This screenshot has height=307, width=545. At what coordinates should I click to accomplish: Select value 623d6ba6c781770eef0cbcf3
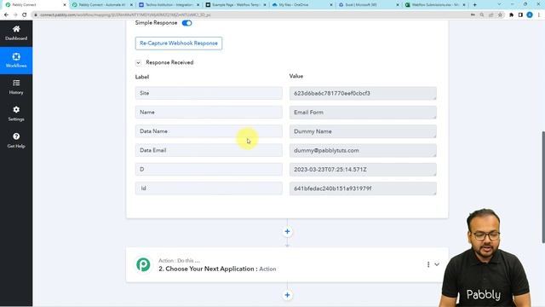click(x=363, y=93)
